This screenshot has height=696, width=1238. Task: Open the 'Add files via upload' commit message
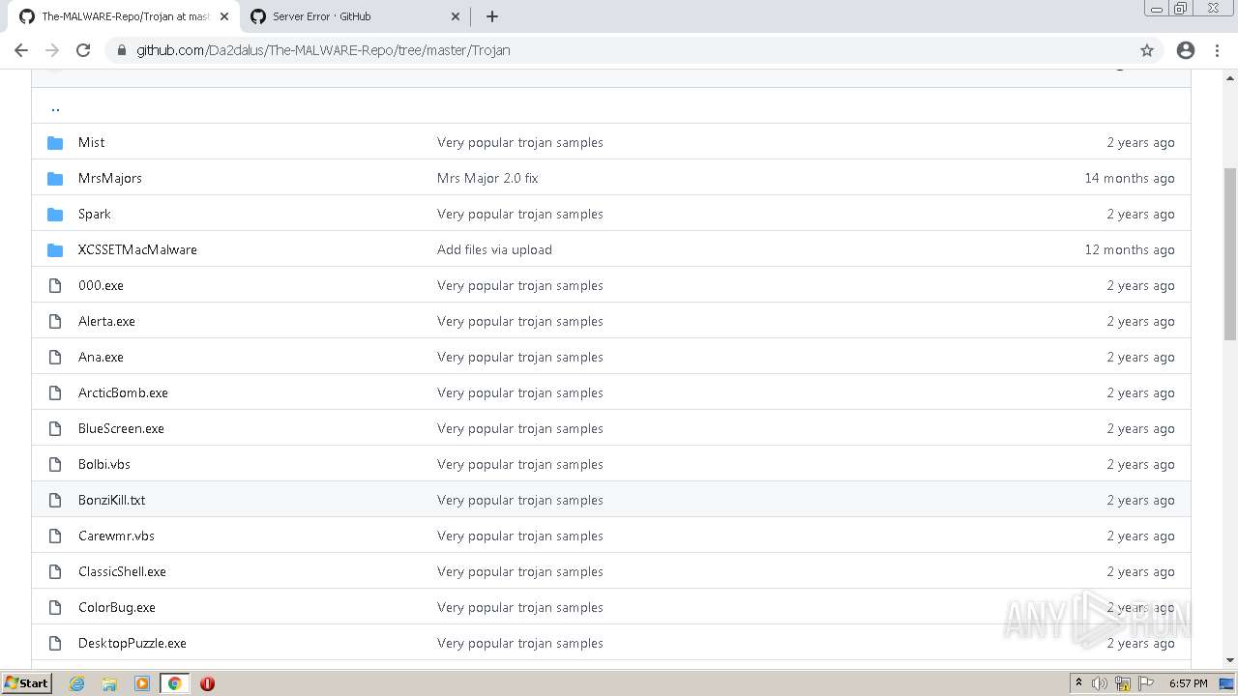[494, 249]
